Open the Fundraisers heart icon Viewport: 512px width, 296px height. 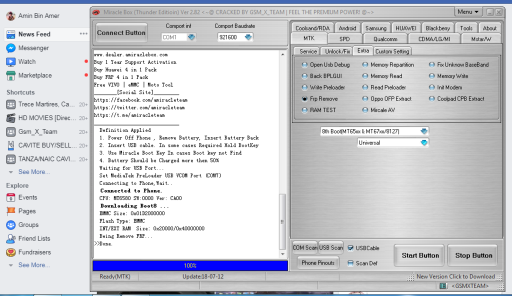tap(11, 252)
